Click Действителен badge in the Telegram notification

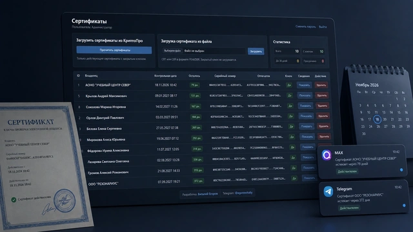349,208
